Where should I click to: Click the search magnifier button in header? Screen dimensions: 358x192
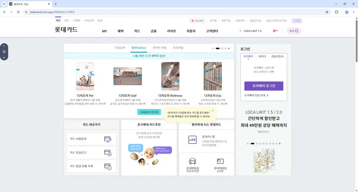pos(294,31)
